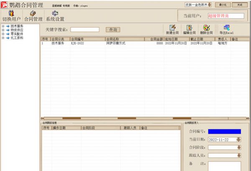Open the 合同管理 toolbar icon
251x171 pixels.
pos(33,13)
